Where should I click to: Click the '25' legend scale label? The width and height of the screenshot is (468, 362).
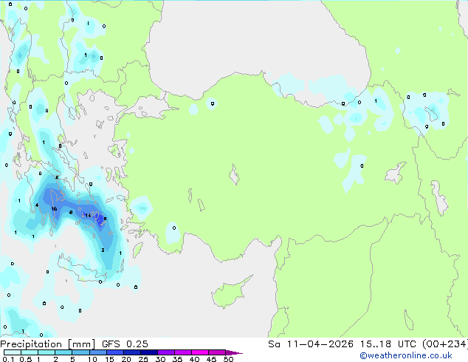coord(143,359)
